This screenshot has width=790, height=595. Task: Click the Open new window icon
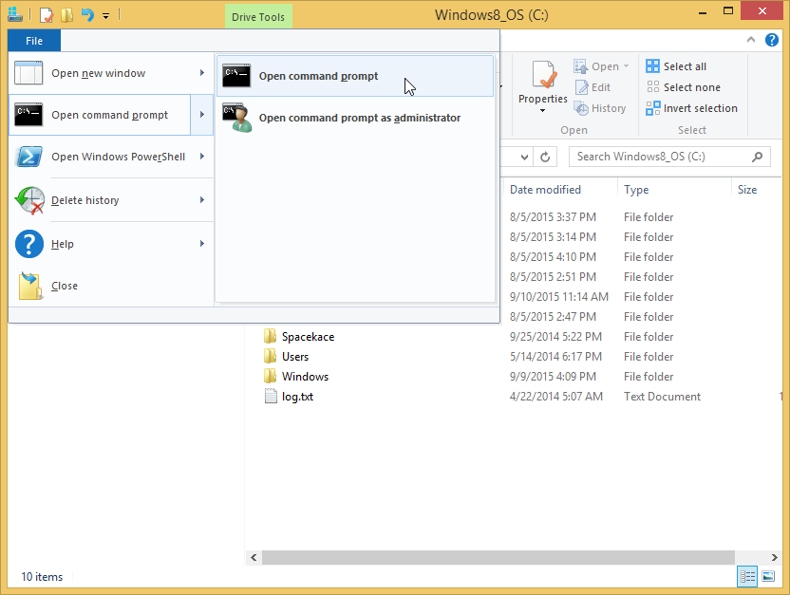click(x=28, y=73)
